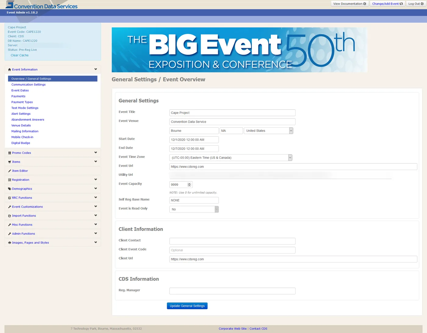Click the Demographics tags icon

click(x=9, y=189)
